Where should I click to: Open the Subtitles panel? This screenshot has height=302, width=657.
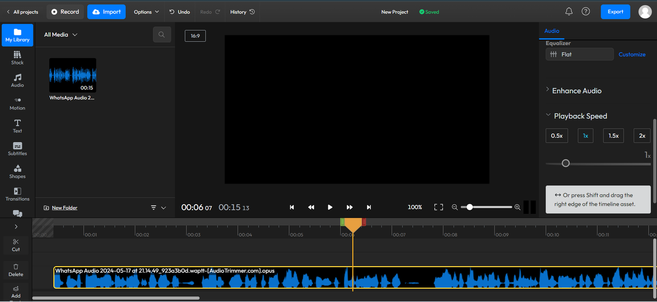coord(17,149)
